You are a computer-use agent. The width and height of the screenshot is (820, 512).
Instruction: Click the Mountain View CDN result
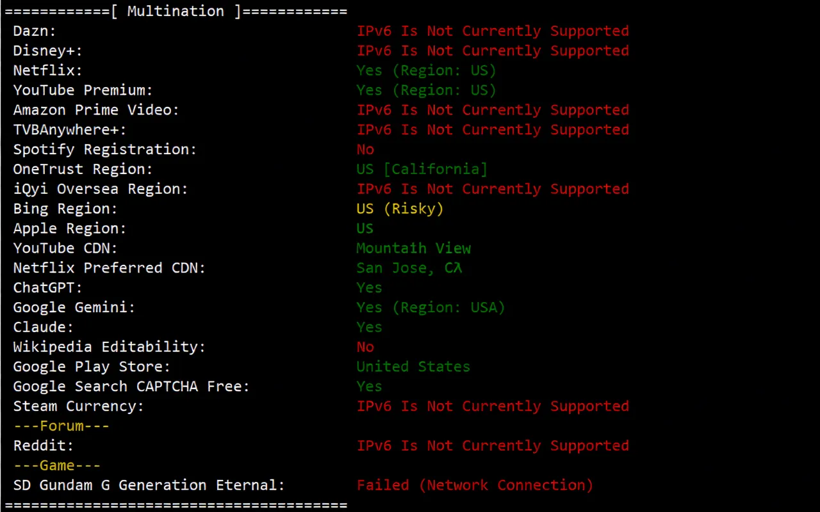click(413, 248)
